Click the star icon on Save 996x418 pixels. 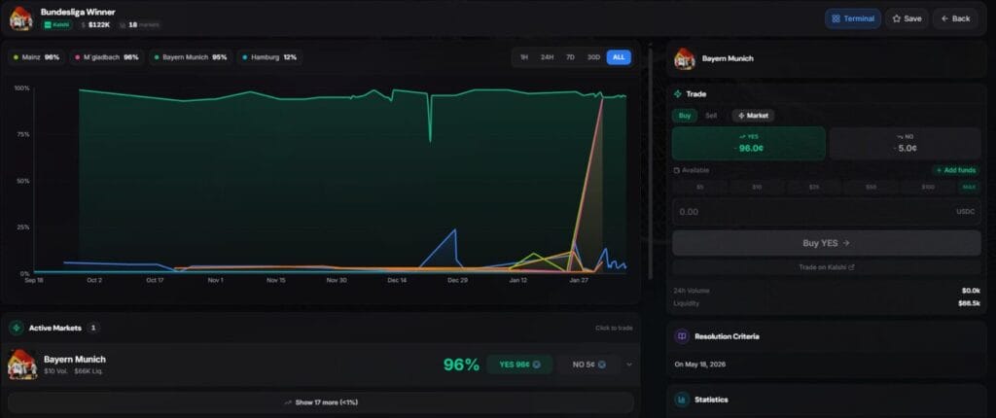(896, 18)
